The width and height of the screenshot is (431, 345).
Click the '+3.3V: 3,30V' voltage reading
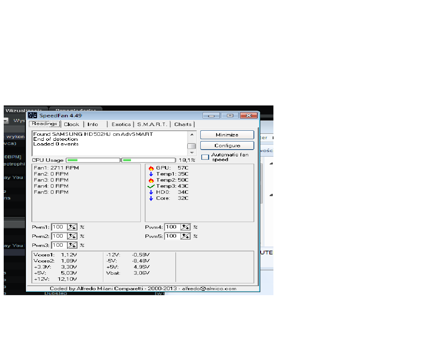55,267
